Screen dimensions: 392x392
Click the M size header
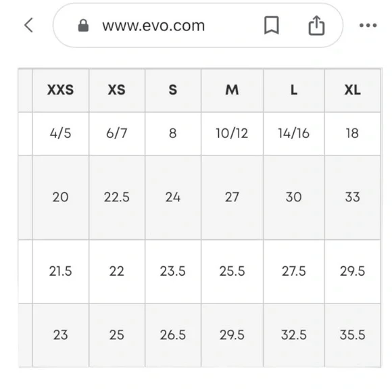[232, 90]
